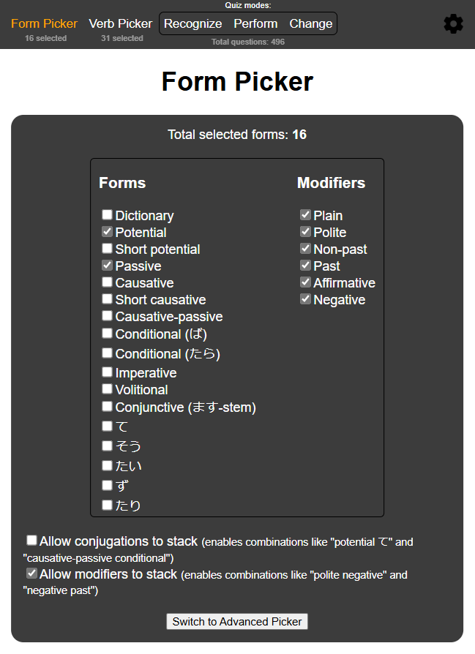Open the settings gear menu
This screenshot has height=654, width=475.
point(454,23)
